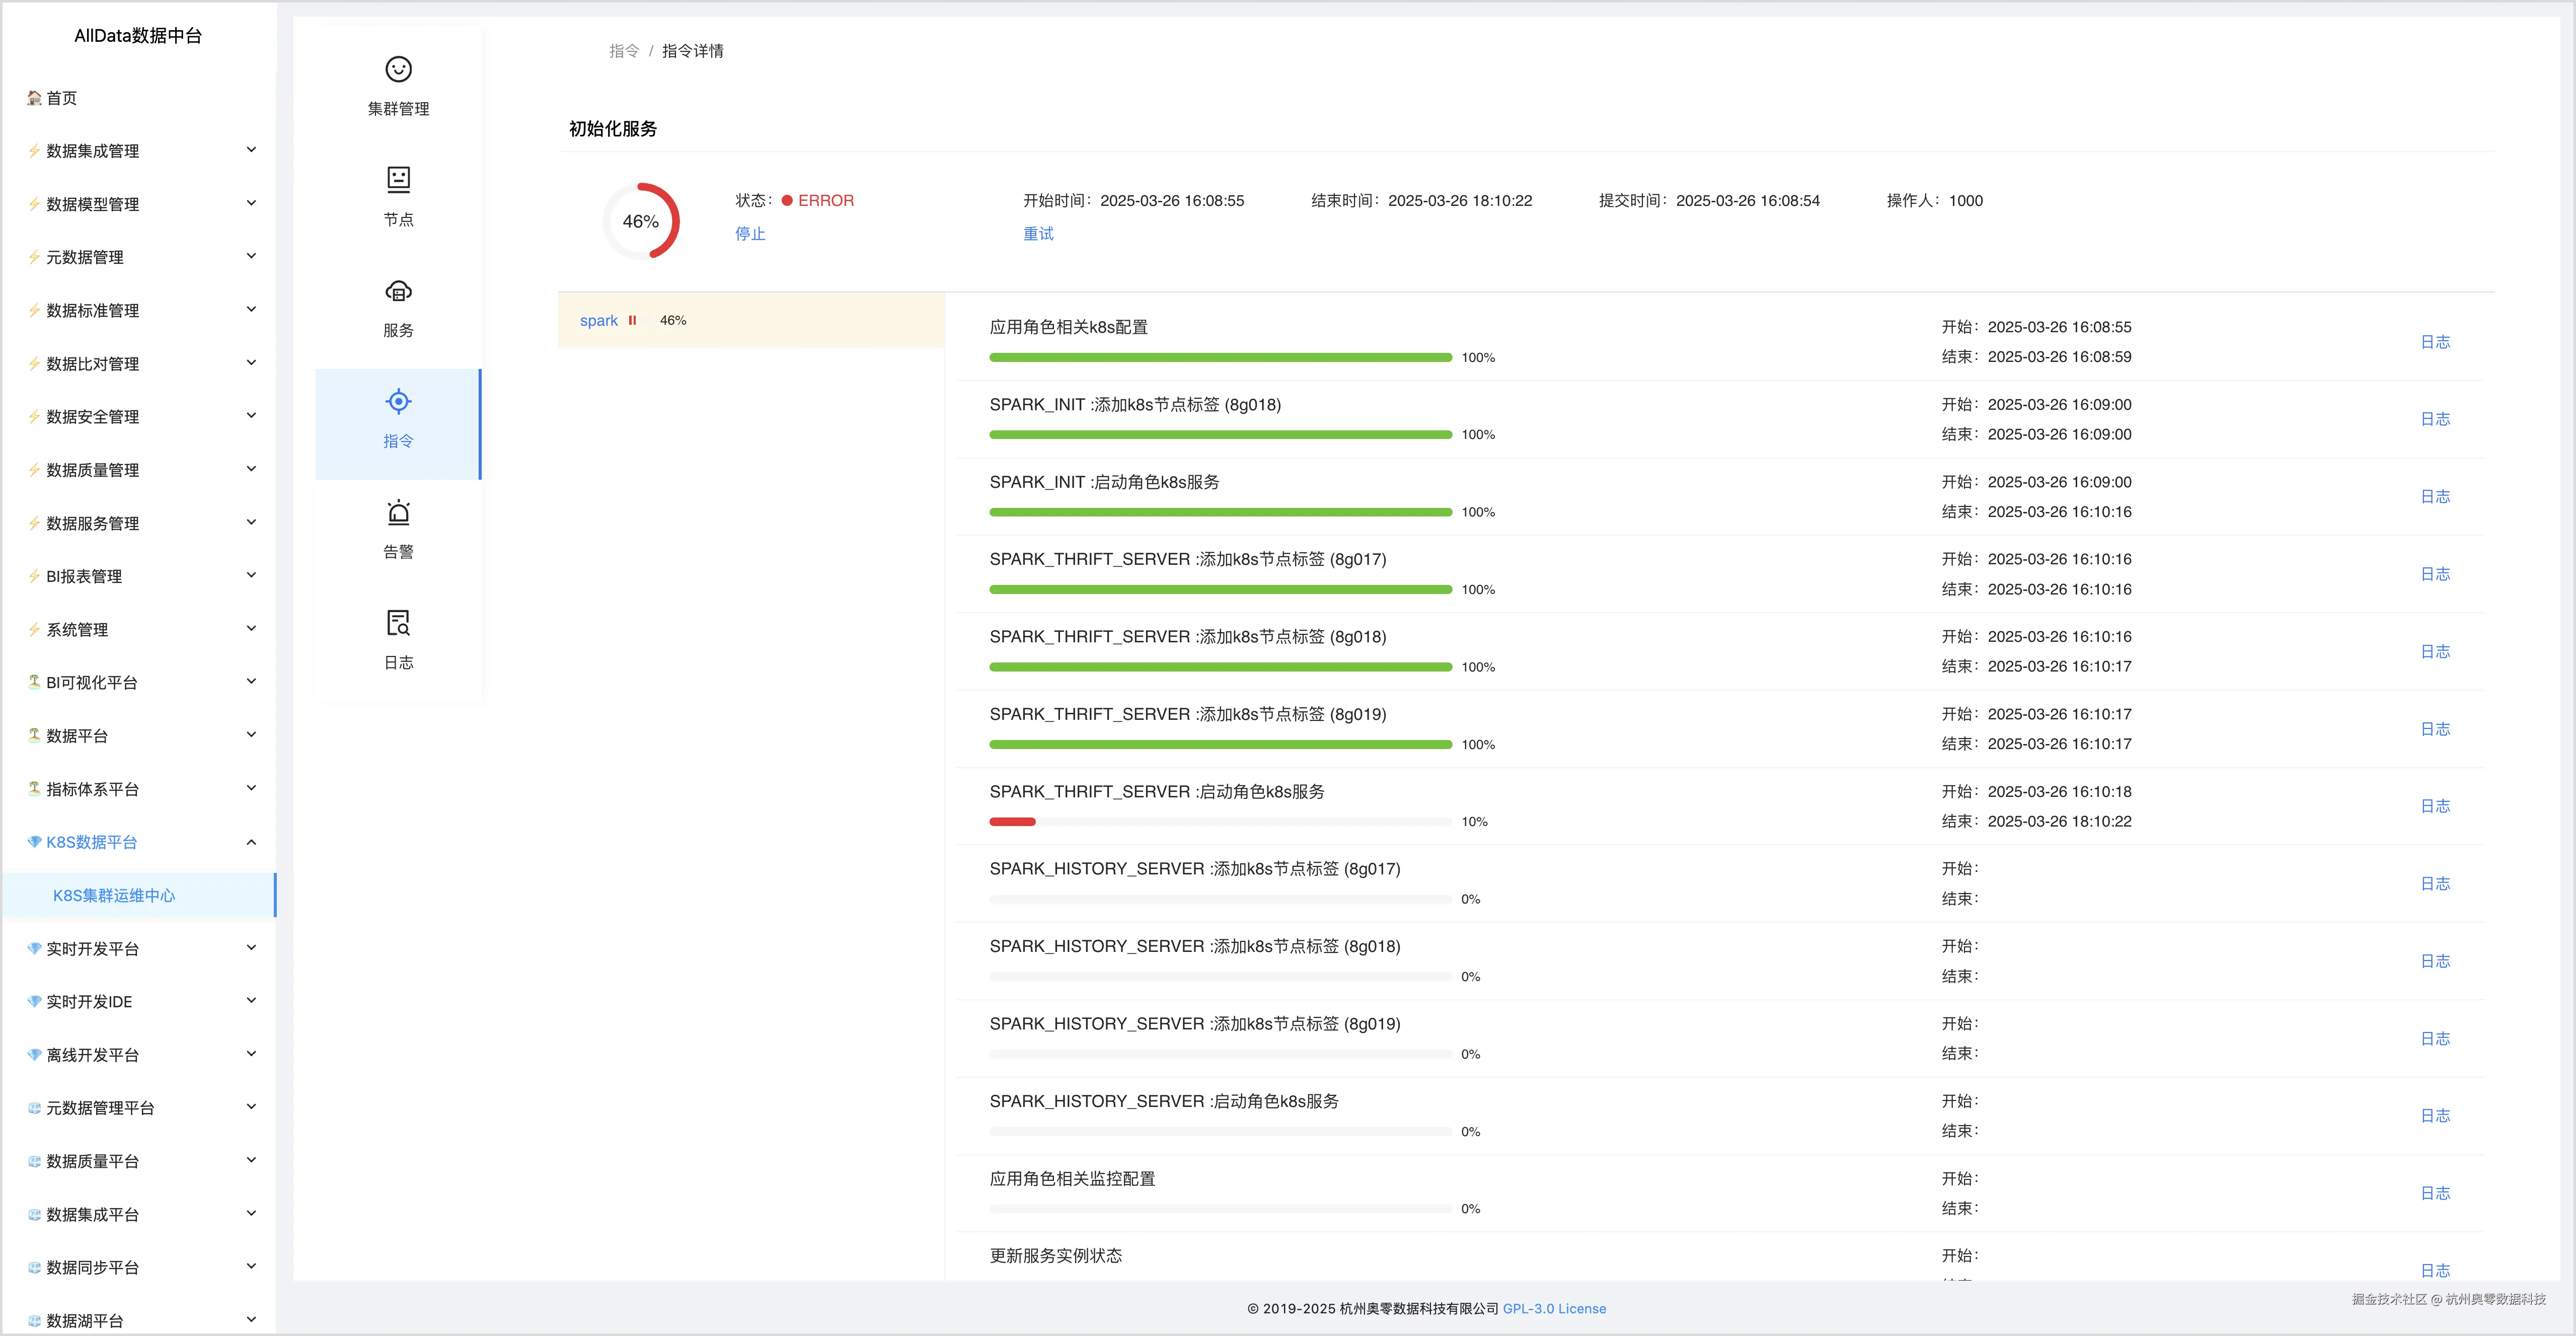
Task: Open the 集群管理 smiley icon
Action: [x=398, y=69]
